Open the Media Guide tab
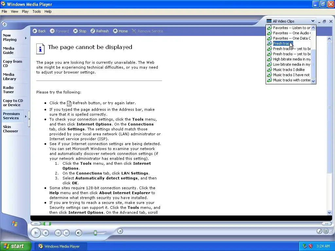Screen dimensions: 335x251 pyautogui.click(x=14, y=51)
